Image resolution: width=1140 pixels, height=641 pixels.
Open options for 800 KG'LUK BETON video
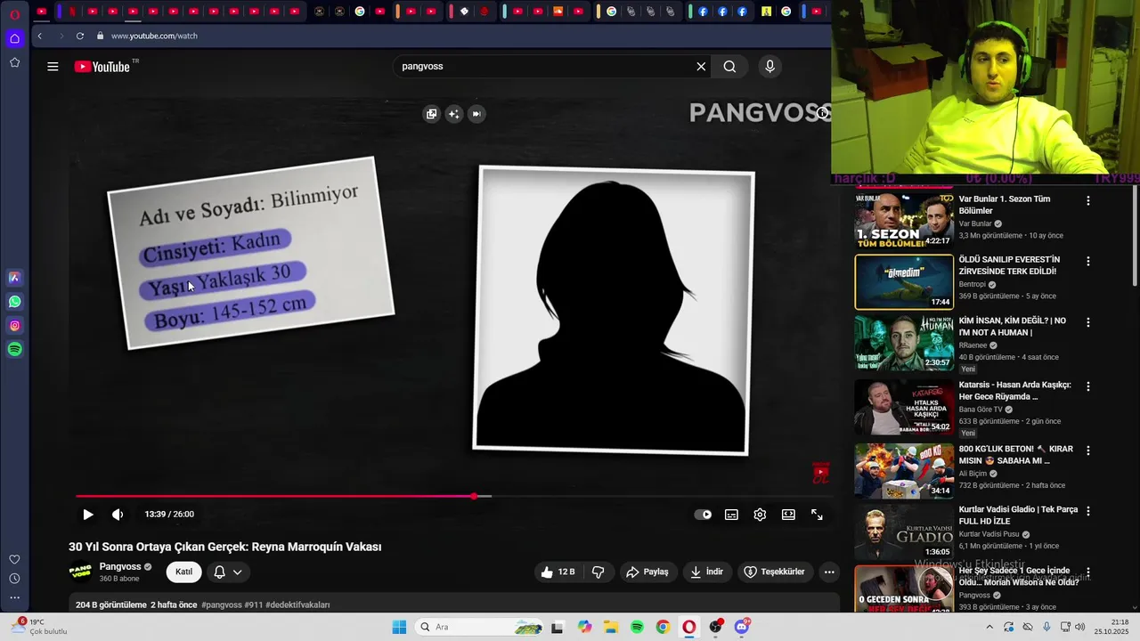(1087, 450)
